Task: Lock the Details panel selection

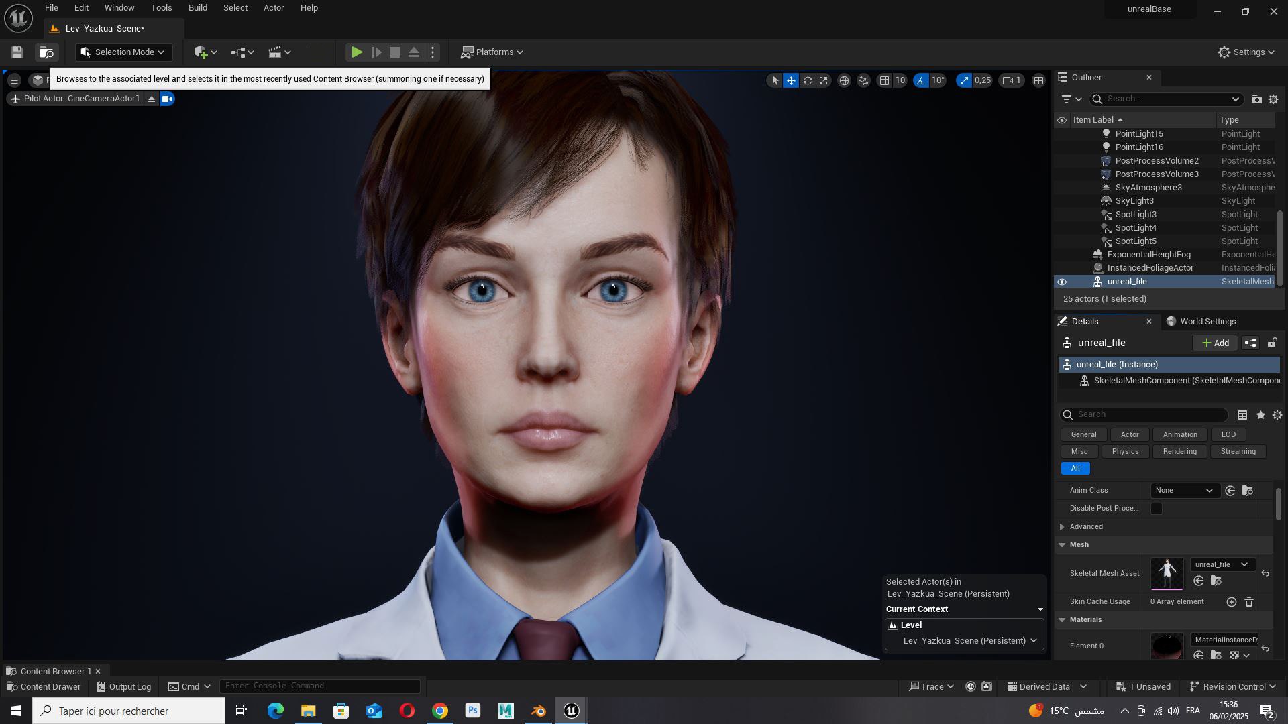Action: 1272,343
